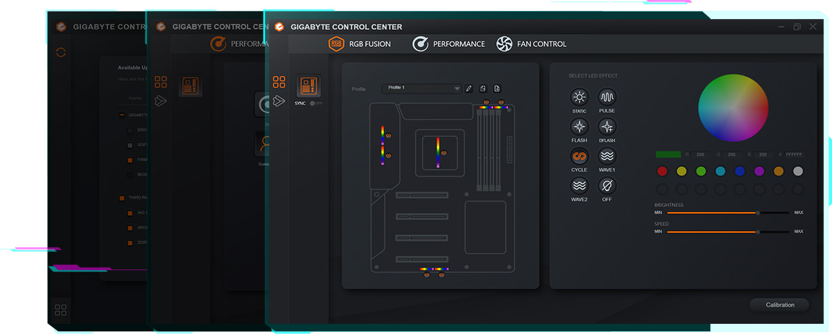Turn LEDs off with OFF effect icon

click(x=607, y=185)
